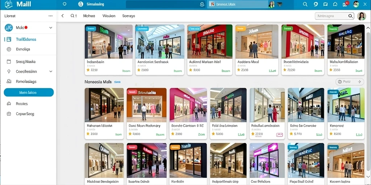Switch to the Soerays tab
Screen dimensions: 371x185
pyautogui.click(x=129, y=16)
